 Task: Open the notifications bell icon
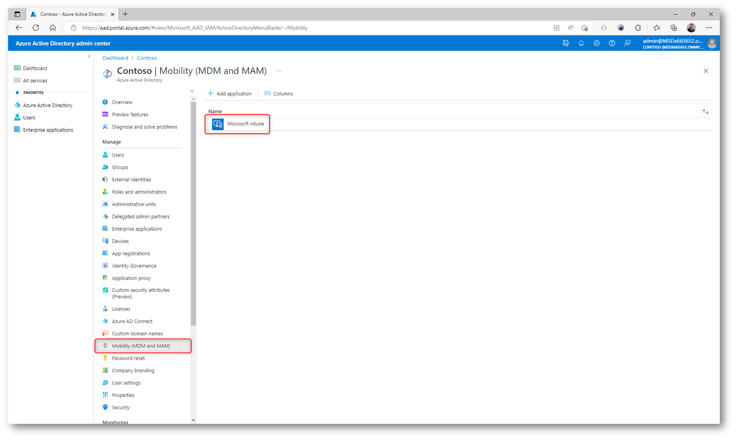(581, 43)
